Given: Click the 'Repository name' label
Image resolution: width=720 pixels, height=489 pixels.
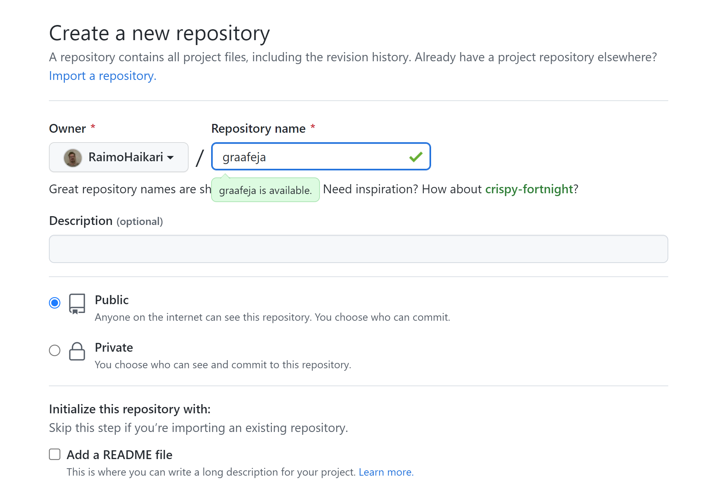Looking at the screenshot, I should (x=258, y=128).
